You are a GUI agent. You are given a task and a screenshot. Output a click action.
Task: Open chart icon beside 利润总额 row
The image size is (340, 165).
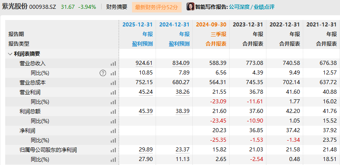(113, 111)
